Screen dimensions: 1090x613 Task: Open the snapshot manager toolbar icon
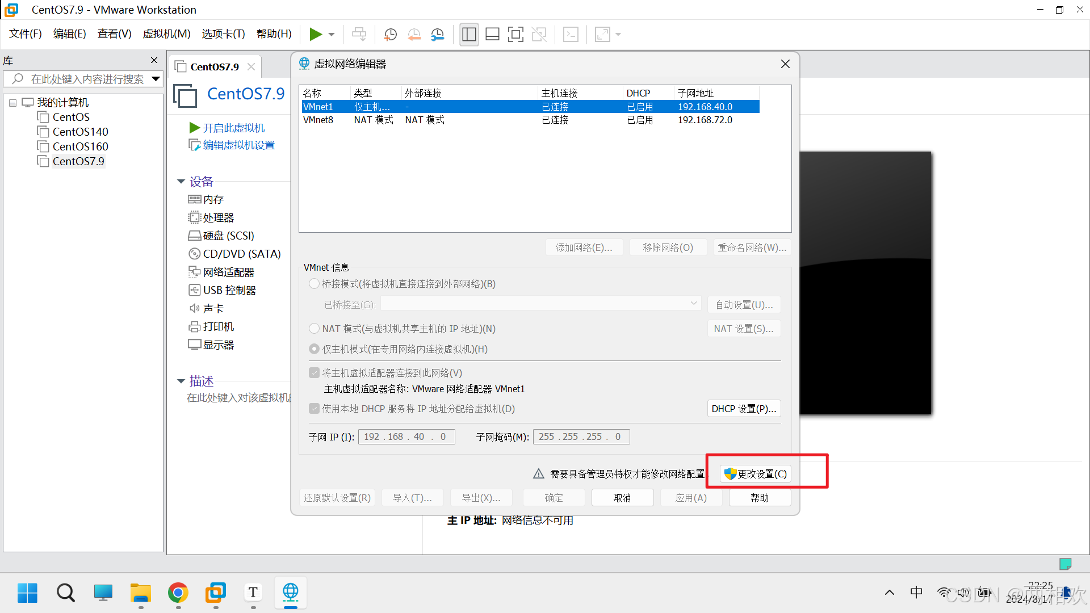click(x=438, y=35)
